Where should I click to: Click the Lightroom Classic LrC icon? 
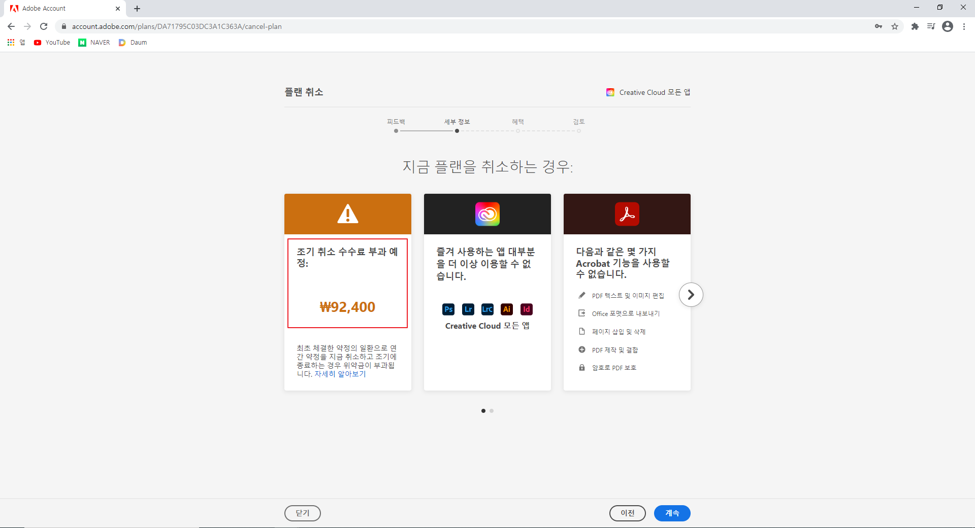(x=487, y=309)
